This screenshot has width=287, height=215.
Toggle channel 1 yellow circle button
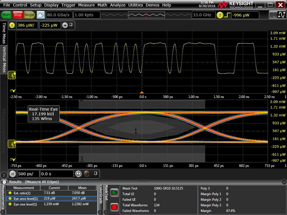pos(12,25)
